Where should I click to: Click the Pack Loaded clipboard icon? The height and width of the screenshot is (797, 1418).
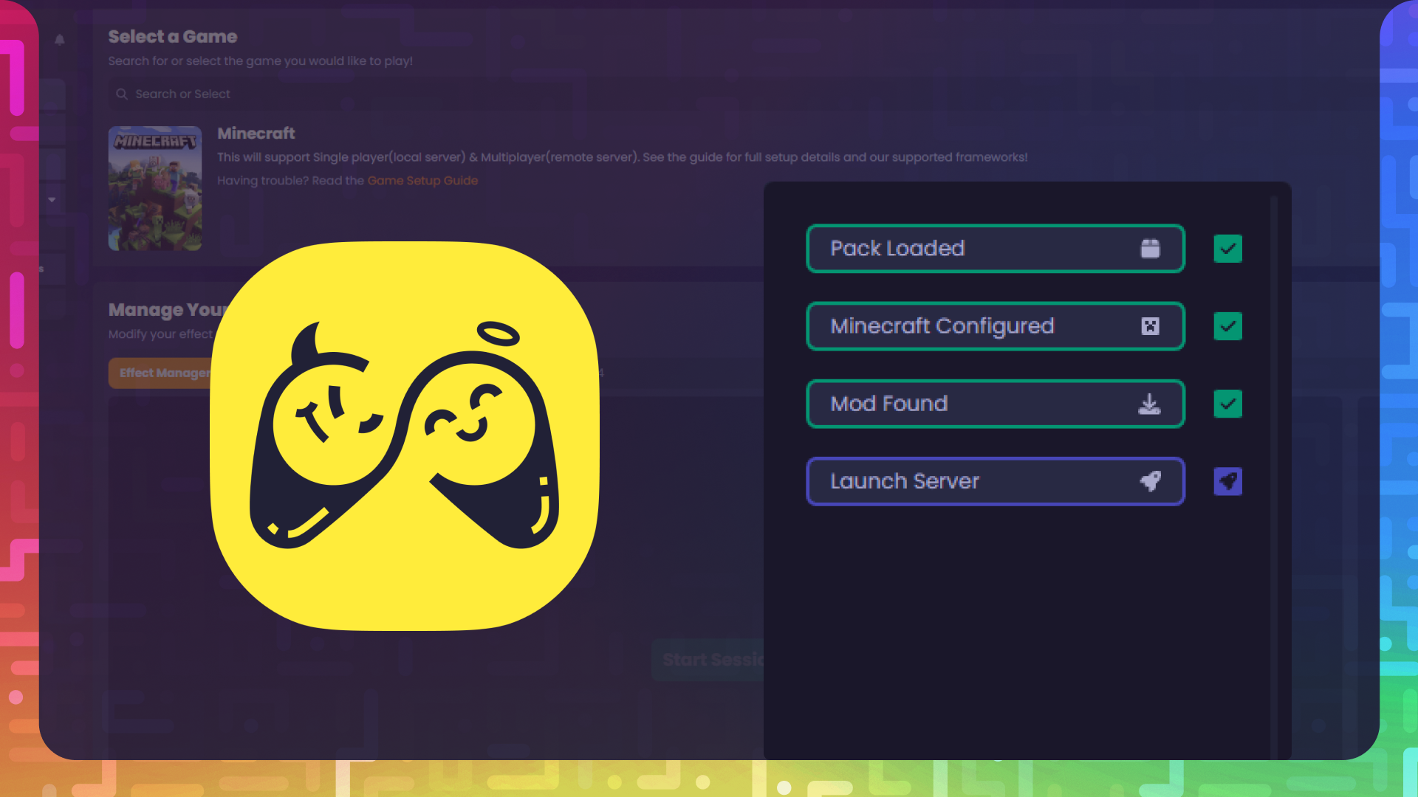[x=1150, y=248]
